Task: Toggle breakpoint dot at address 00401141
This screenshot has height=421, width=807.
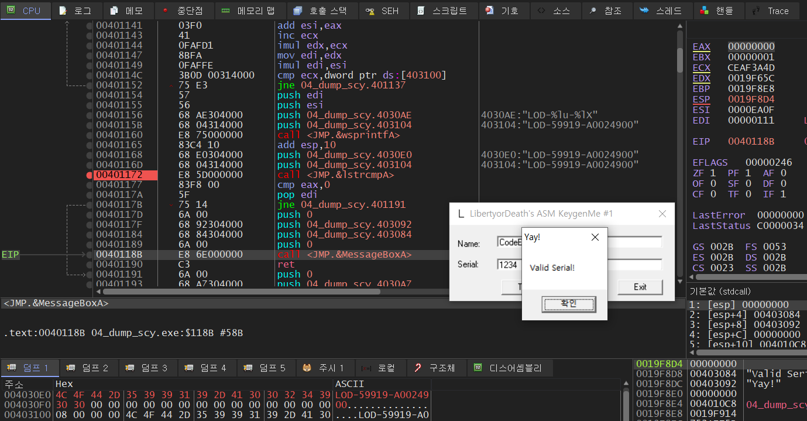Action: pos(89,25)
